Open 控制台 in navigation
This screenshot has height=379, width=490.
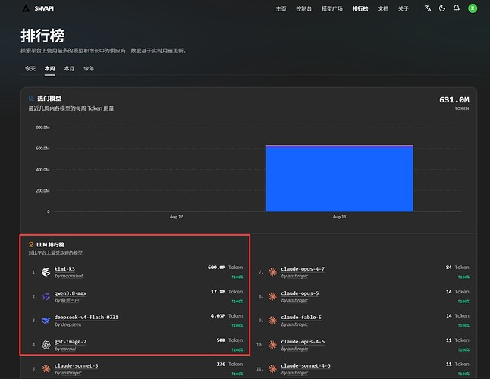[303, 9]
